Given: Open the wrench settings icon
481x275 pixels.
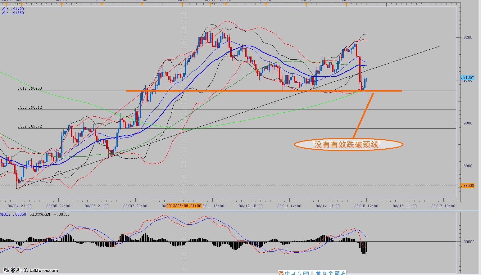Looking at the screenshot, I should [x=343, y=273].
